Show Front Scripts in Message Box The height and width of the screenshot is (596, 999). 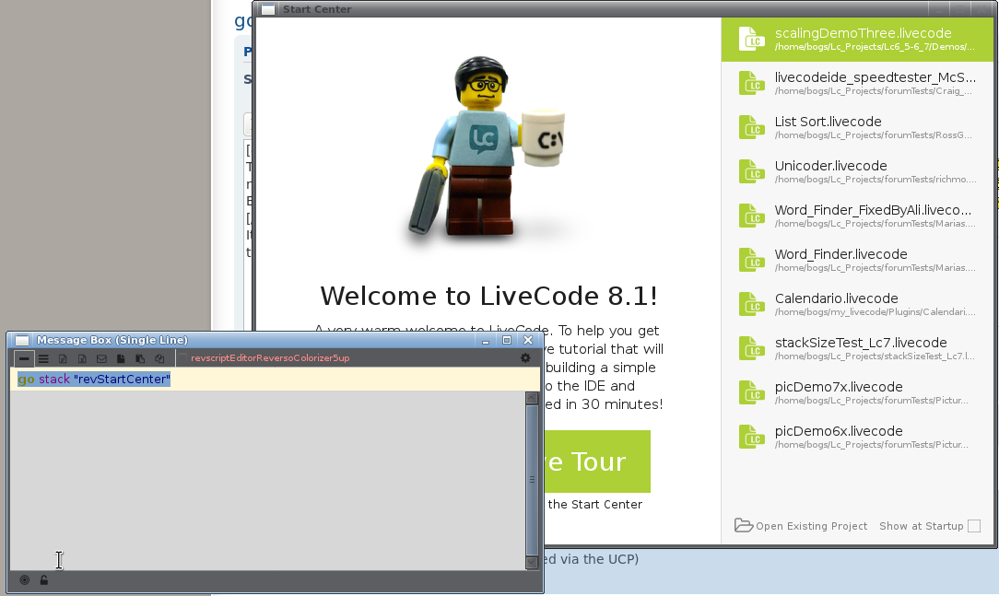121,358
